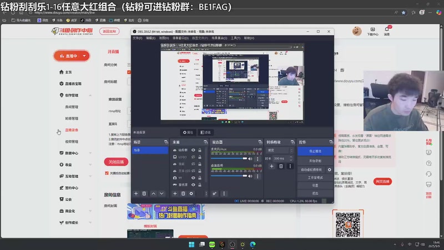Hide the YY camera source
The image size is (444, 250).
(193, 178)
